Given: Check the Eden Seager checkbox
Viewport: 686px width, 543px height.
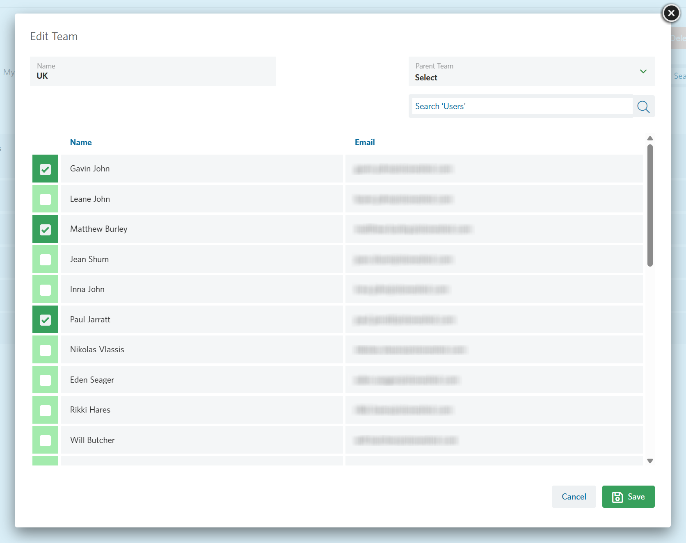Looking at the screenshot, I should [x=45, y=380].
